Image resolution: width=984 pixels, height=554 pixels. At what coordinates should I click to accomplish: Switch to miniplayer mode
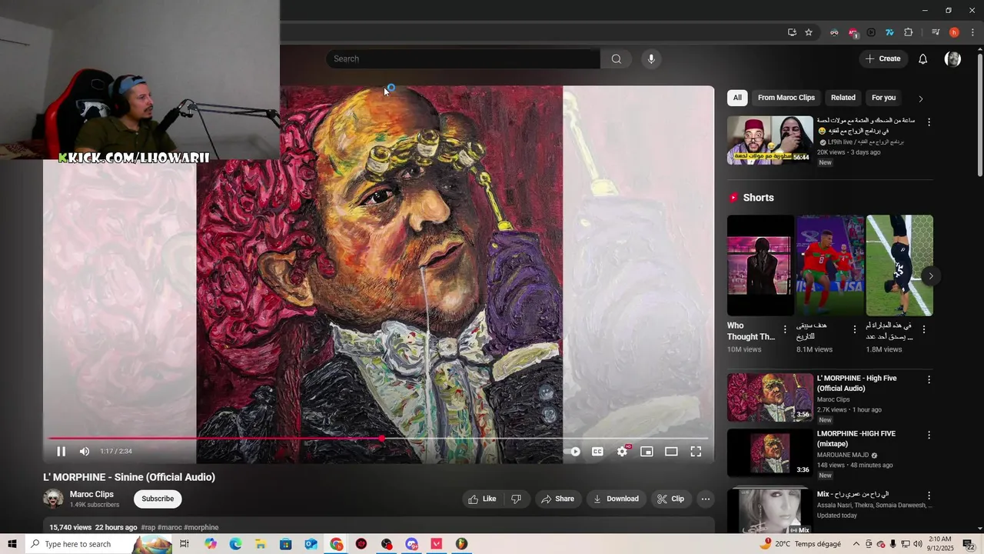647,452
